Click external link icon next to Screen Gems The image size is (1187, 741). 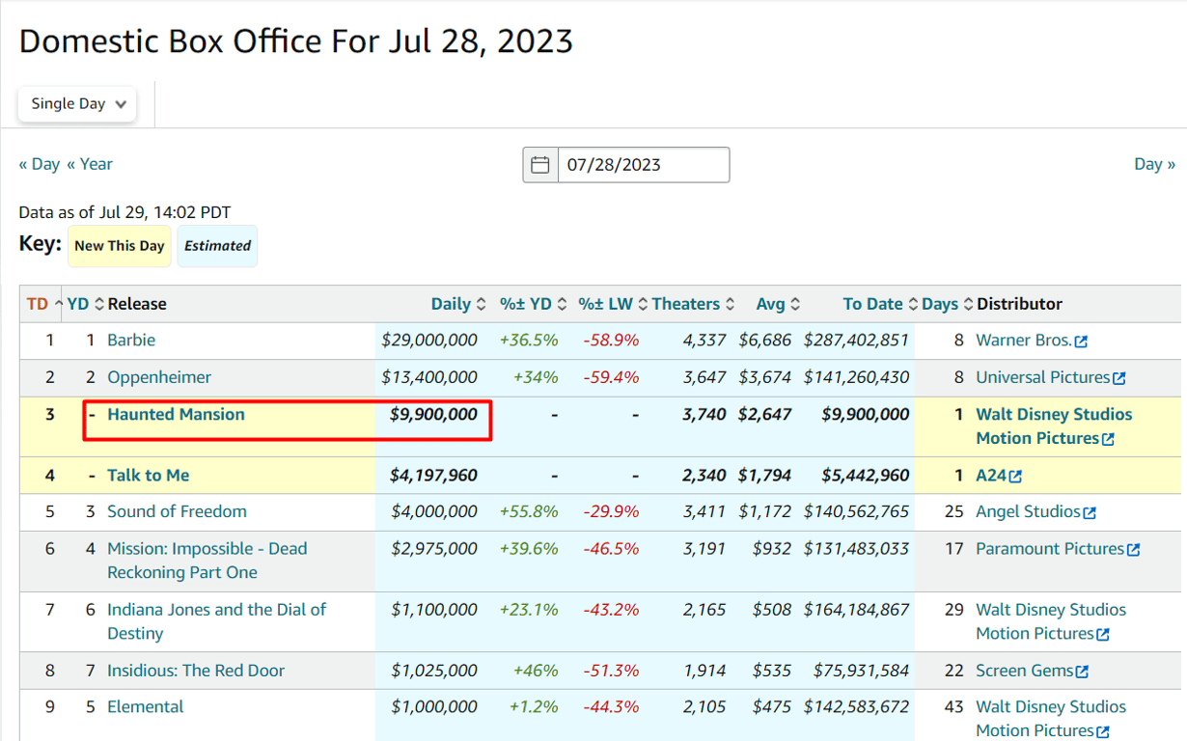(x=1082, y=672)
